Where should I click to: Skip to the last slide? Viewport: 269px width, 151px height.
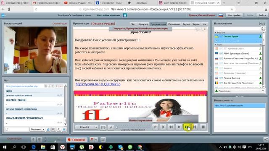(x=195, y=127)
